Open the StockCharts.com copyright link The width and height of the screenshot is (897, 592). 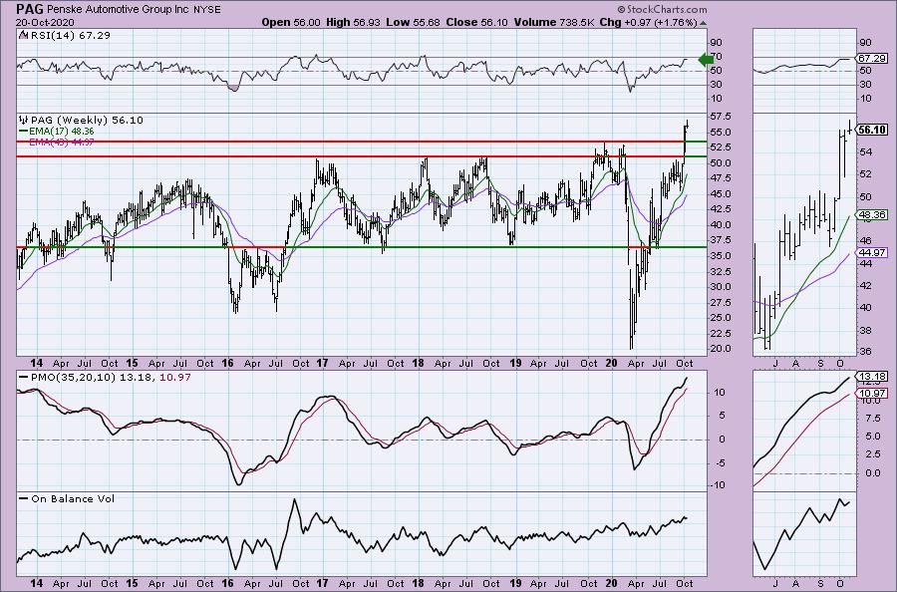pos(662,10)
